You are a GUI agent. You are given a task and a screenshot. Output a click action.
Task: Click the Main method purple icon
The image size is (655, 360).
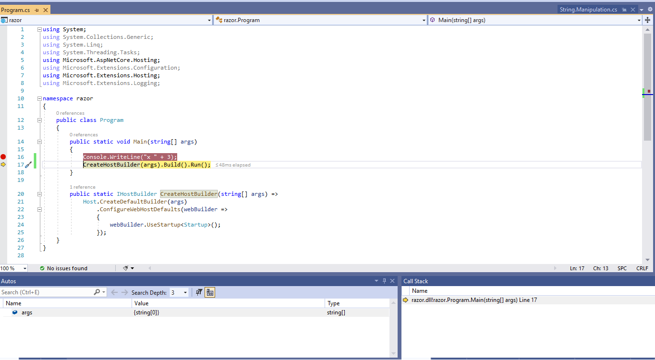point(433,20)
